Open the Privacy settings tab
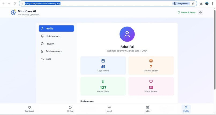216x115 pixels. point(56,44)
